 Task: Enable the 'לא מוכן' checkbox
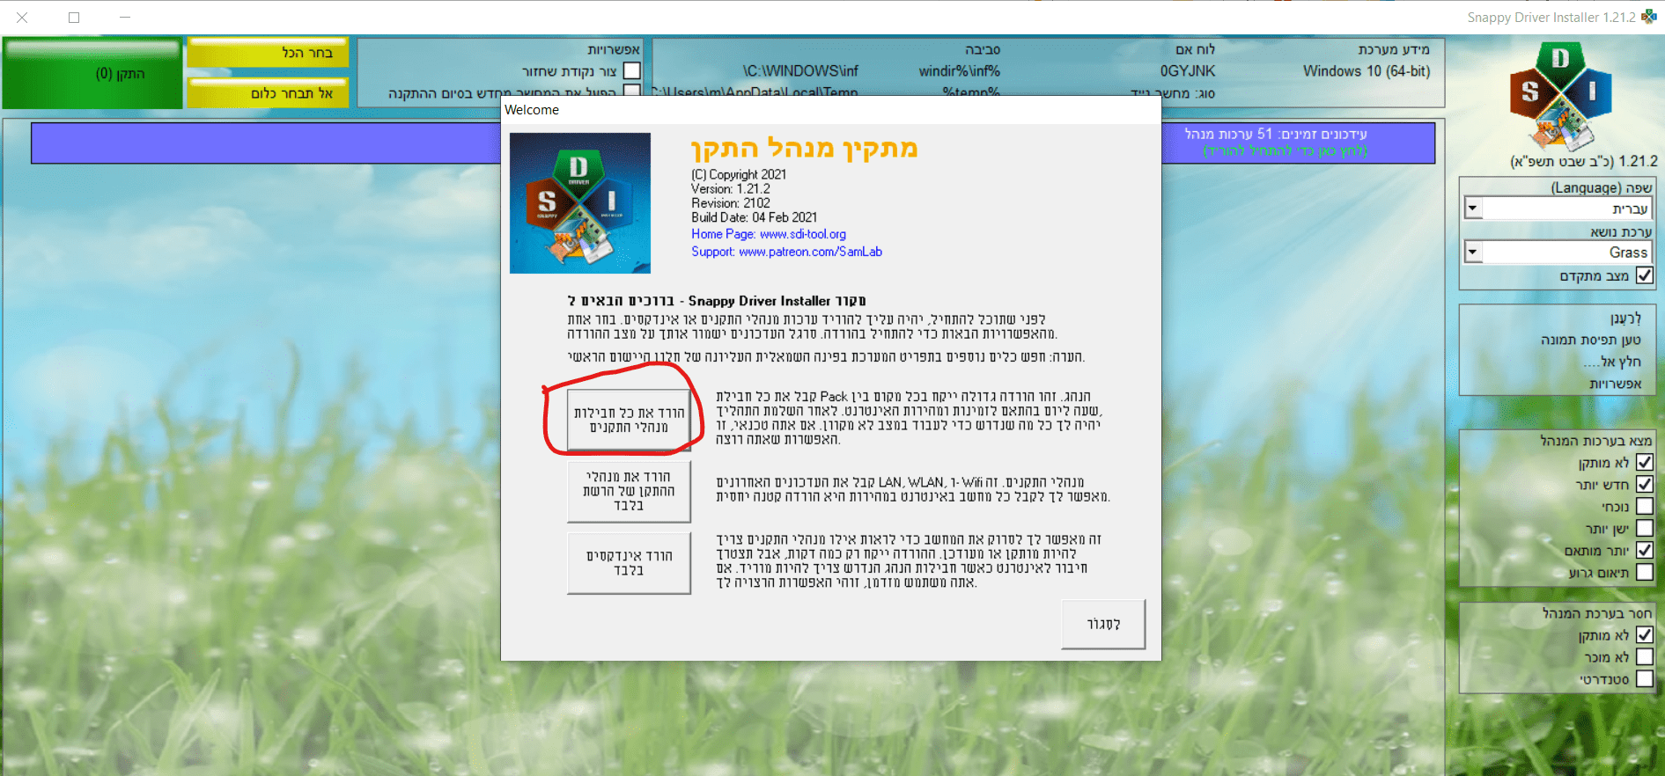(x=1644, y=656)
